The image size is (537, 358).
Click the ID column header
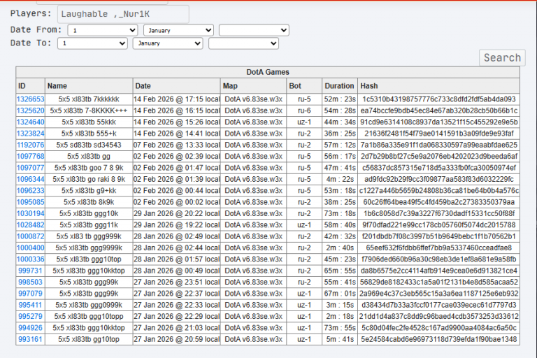pos(31,86)
